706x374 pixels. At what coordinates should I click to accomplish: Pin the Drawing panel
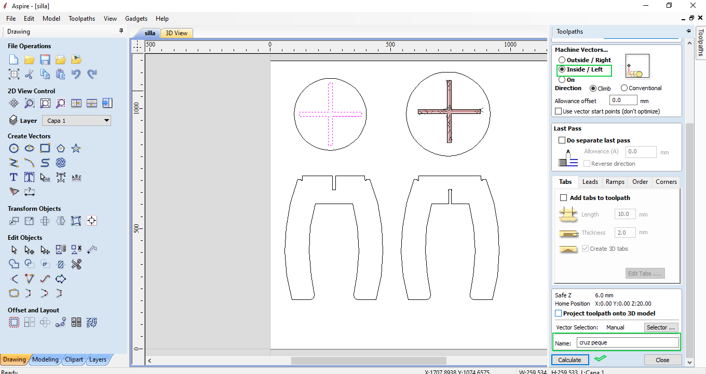pyautogui.click(x=121, y=31)
